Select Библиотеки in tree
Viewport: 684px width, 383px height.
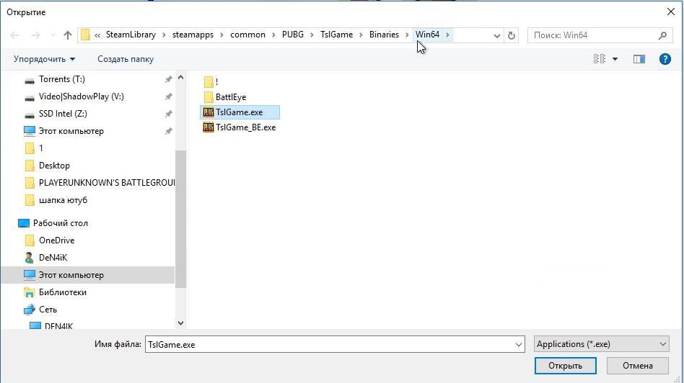62,292
